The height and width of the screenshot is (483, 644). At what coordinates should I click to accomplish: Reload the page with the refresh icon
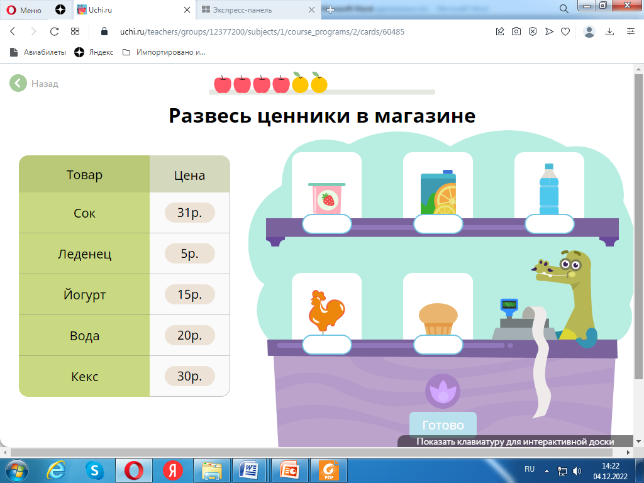[x=54, y=31]
